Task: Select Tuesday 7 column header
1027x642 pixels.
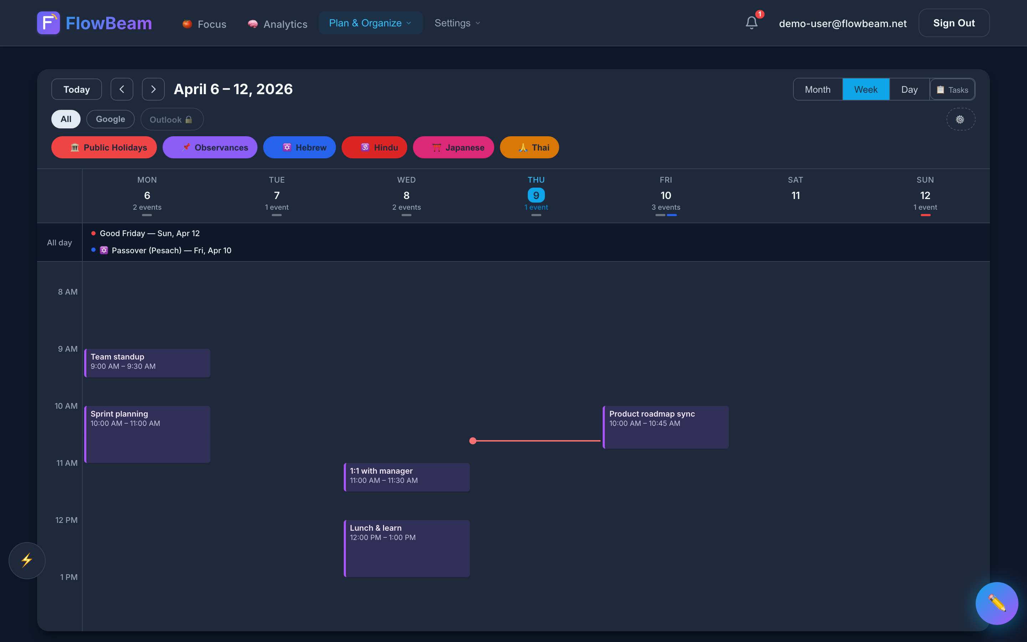Action: click(x=277, y=195)
